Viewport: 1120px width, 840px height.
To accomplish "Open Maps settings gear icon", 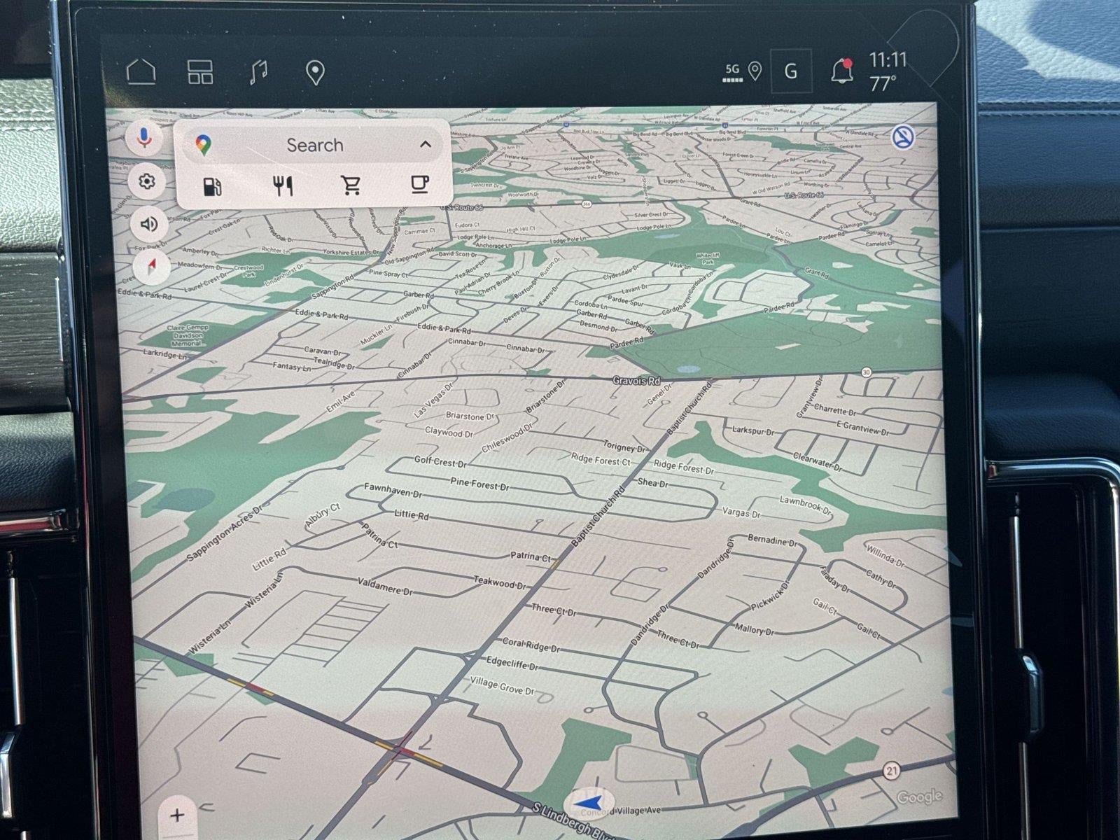I will click(x=146, y=182).
